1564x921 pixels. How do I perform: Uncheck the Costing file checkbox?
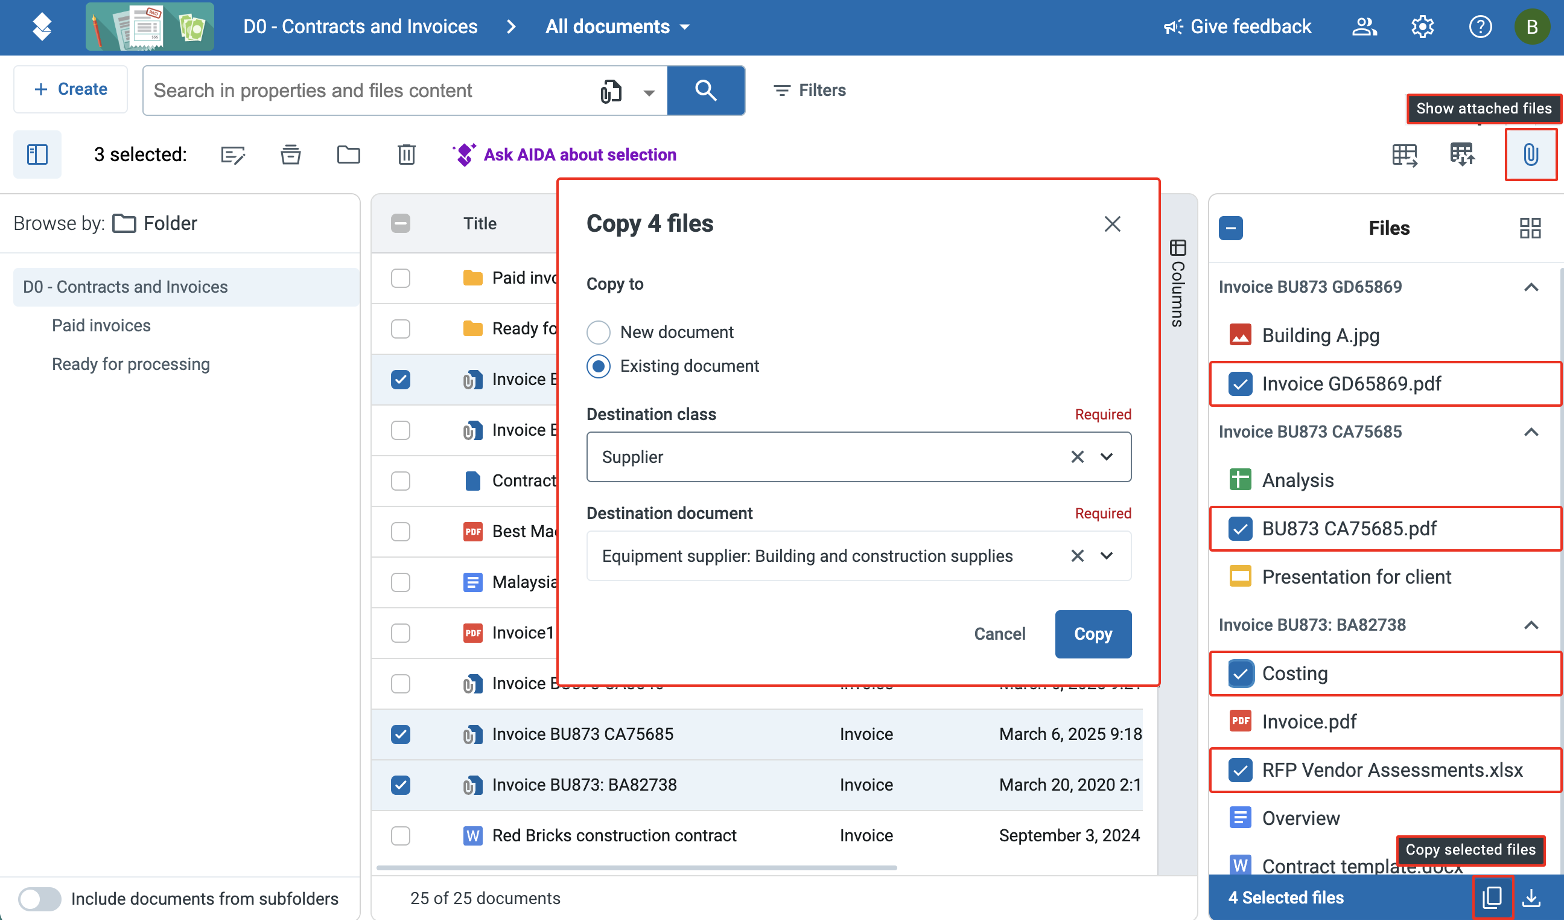[1240, 674]
